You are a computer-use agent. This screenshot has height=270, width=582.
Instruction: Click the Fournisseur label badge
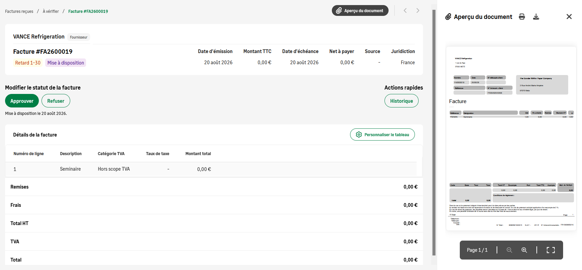click(x=79, y=37)
